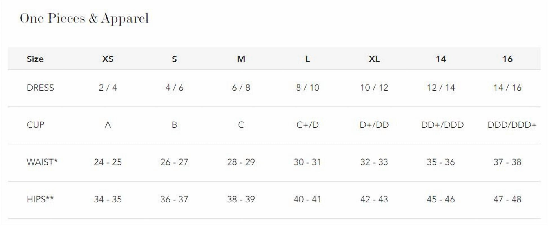Click waist measurement 28 - 29
Image resolution: width=548 pixels, height=226 pixels.
tap(241, 162)
